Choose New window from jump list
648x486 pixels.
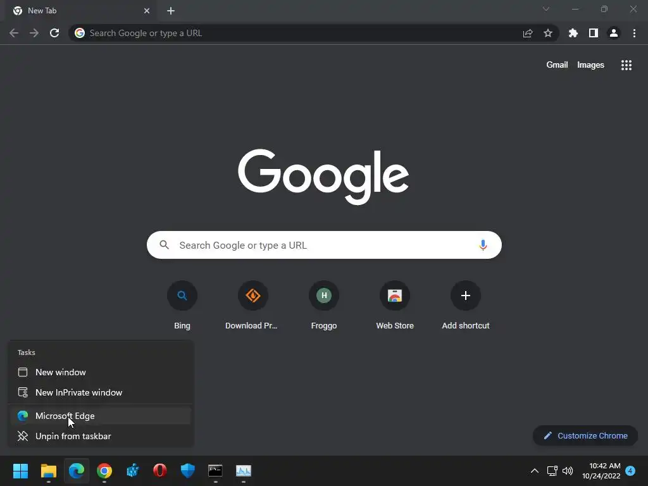(101, 372)
